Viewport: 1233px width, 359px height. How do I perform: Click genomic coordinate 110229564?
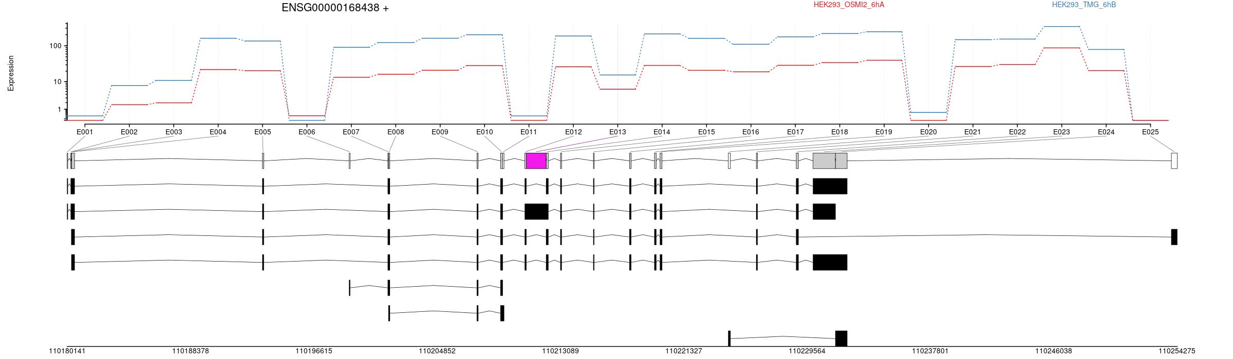coord(807,351)
